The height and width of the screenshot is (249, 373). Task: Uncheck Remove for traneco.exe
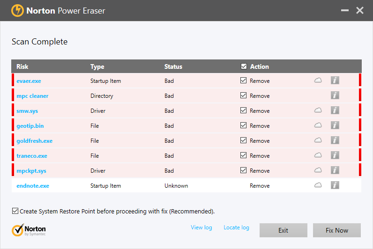pos(243,155)
